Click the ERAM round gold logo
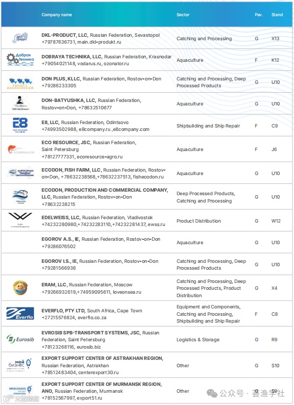294x405 pixels. (20, 288)
